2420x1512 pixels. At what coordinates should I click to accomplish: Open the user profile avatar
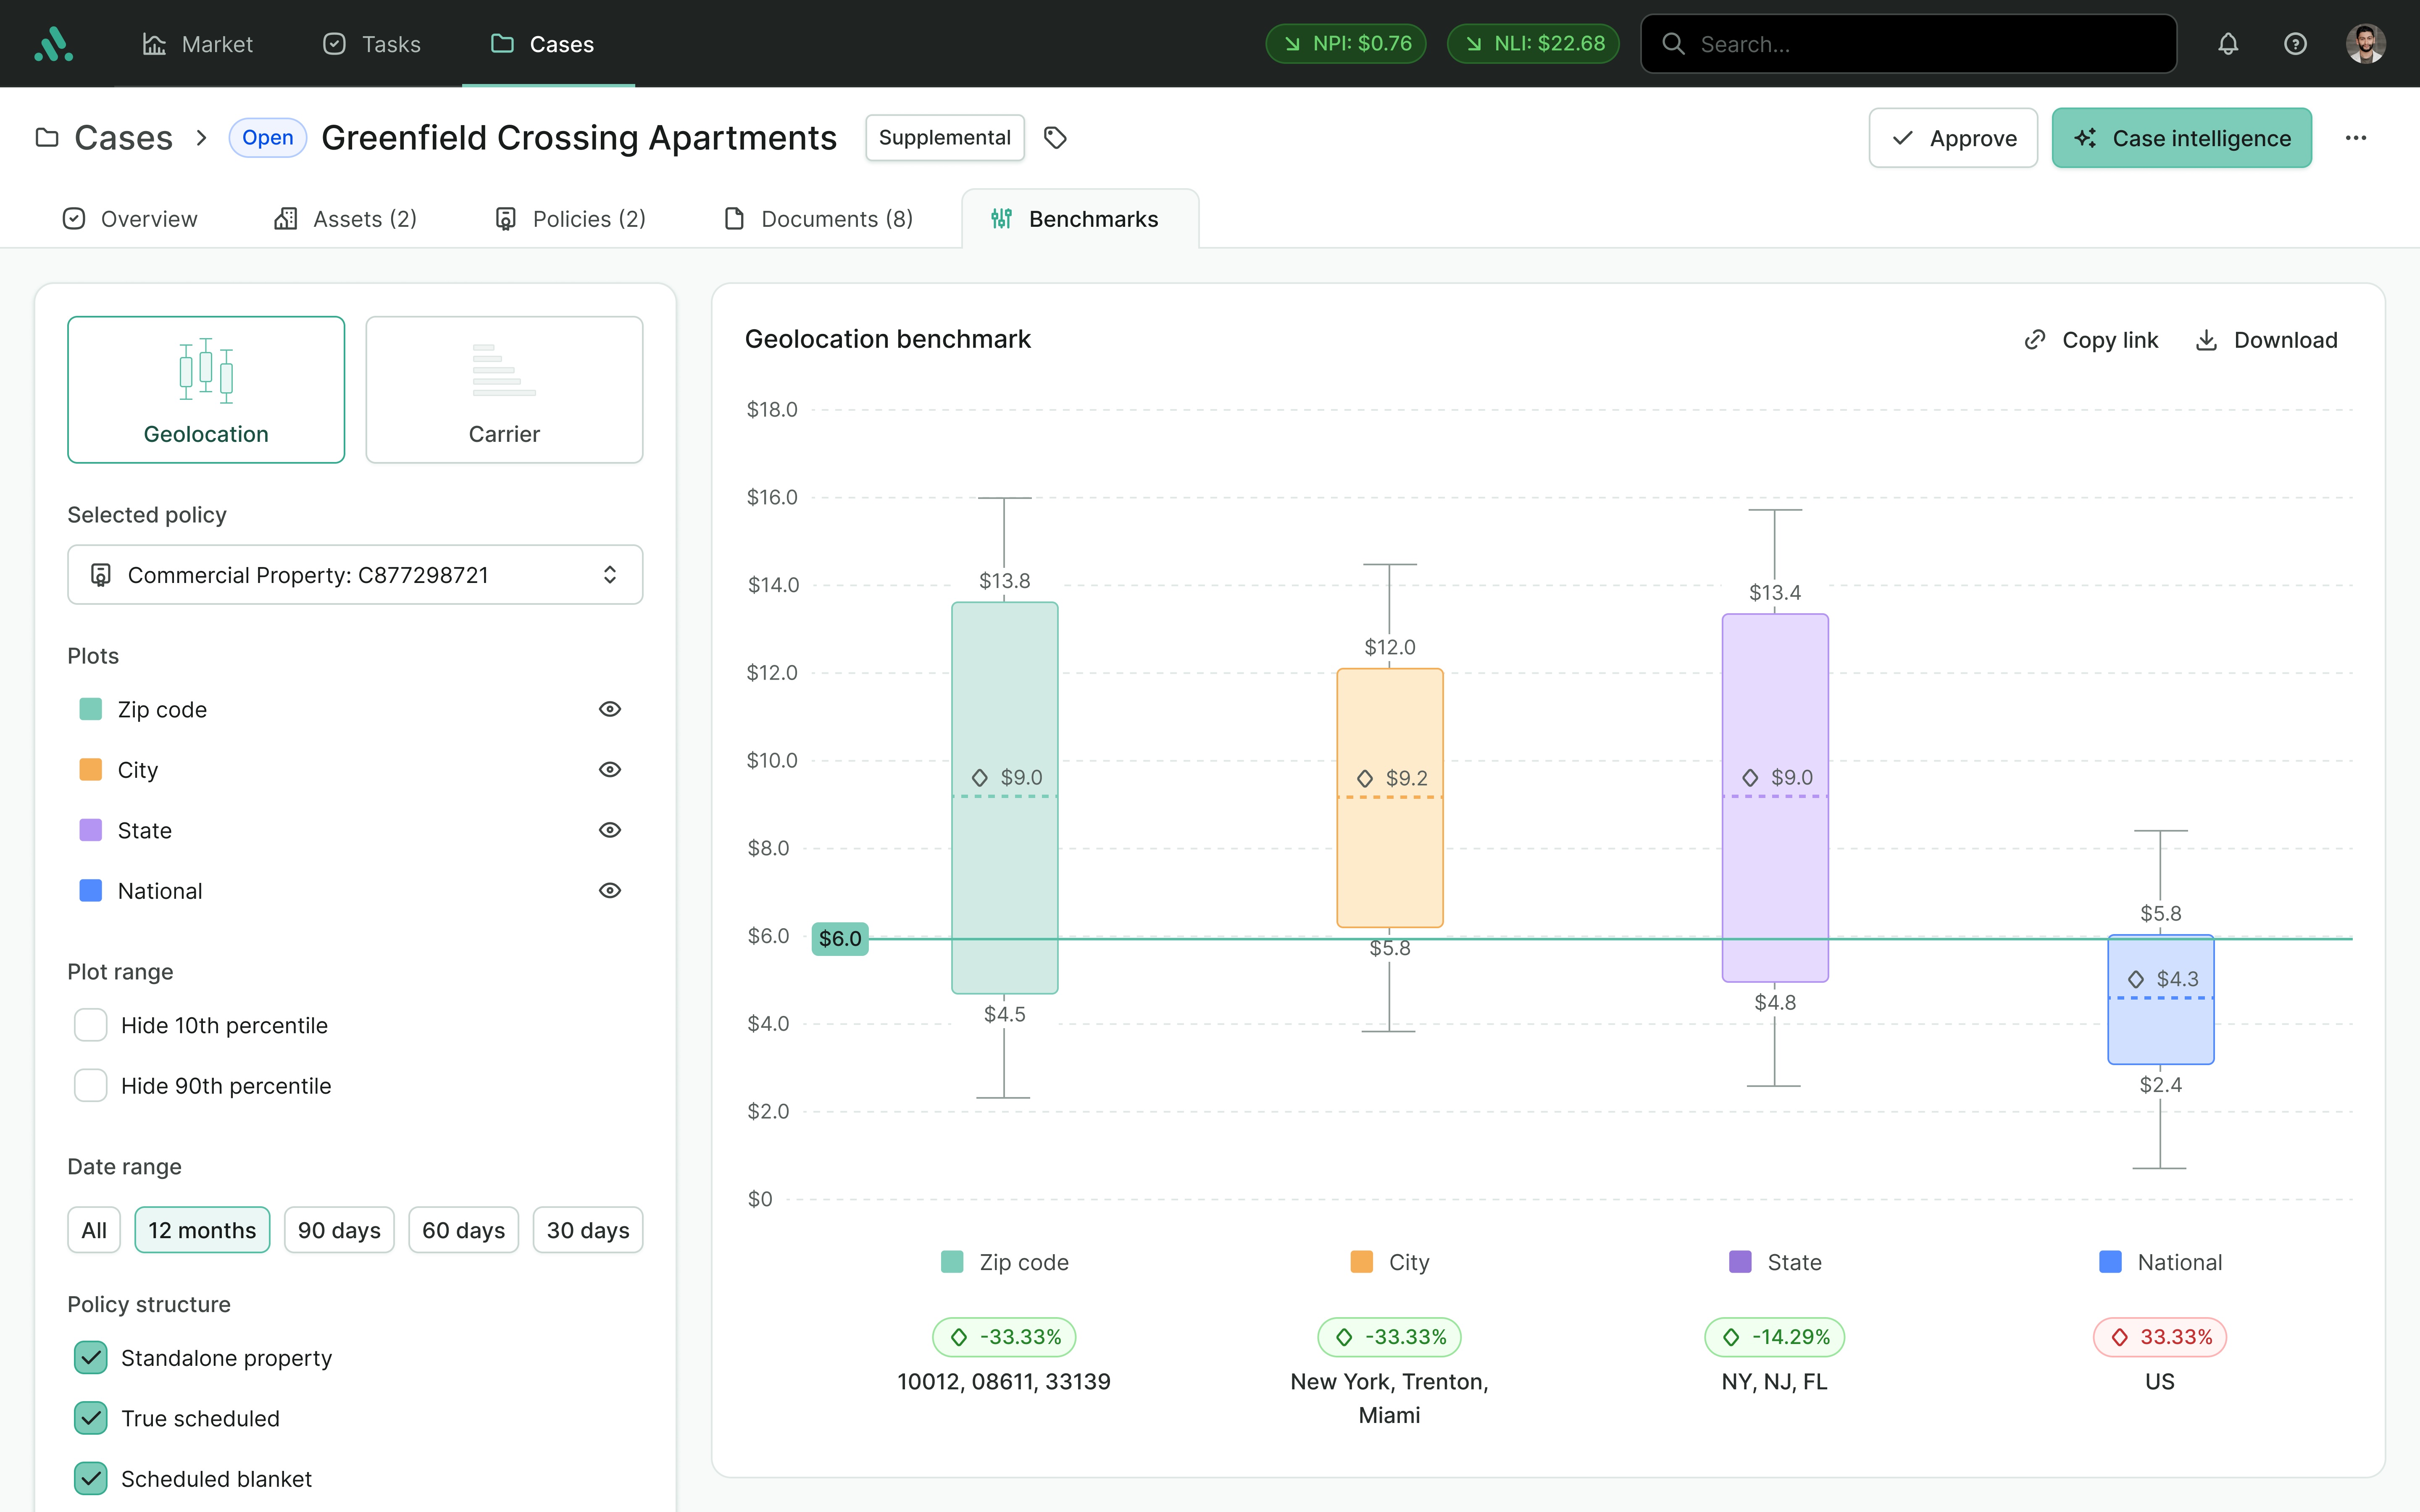click(x=2365, y=44)
